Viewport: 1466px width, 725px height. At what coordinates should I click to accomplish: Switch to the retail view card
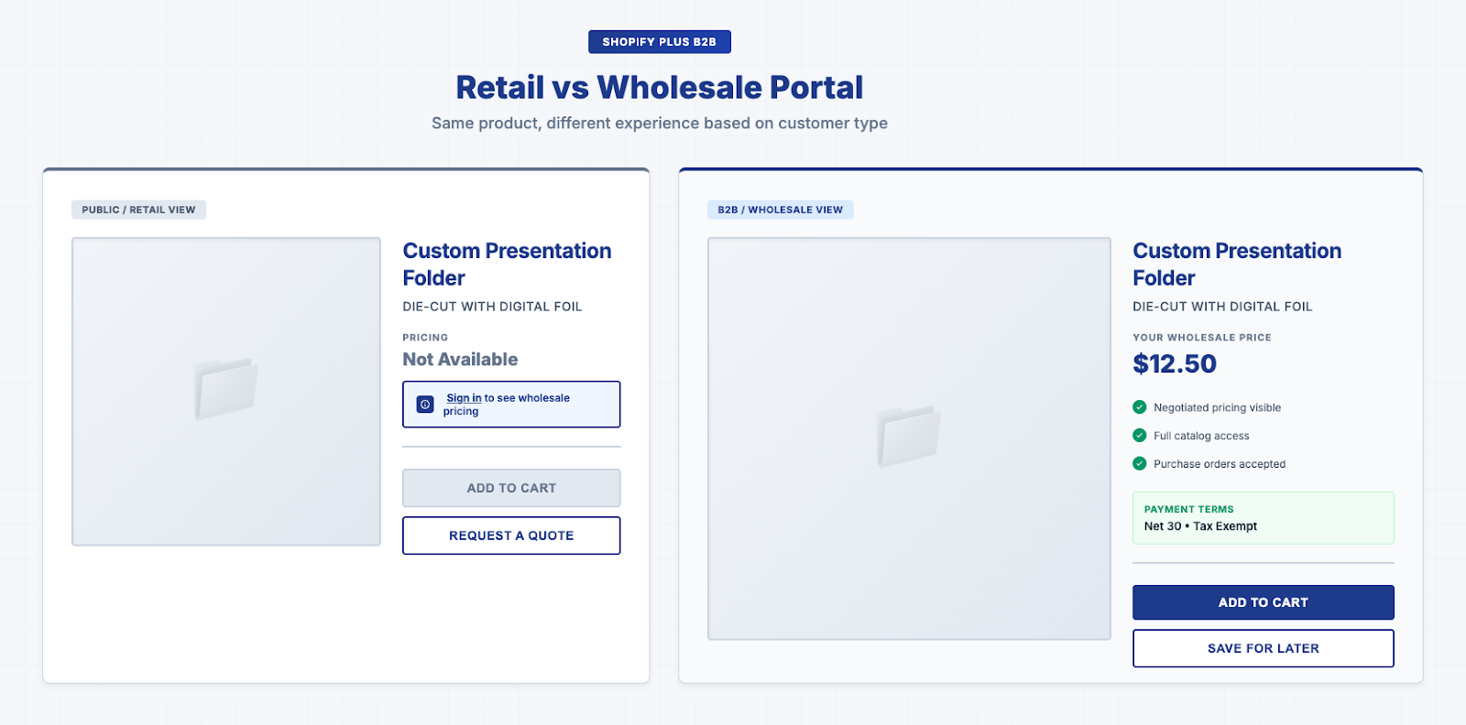(x=345, y=426)
